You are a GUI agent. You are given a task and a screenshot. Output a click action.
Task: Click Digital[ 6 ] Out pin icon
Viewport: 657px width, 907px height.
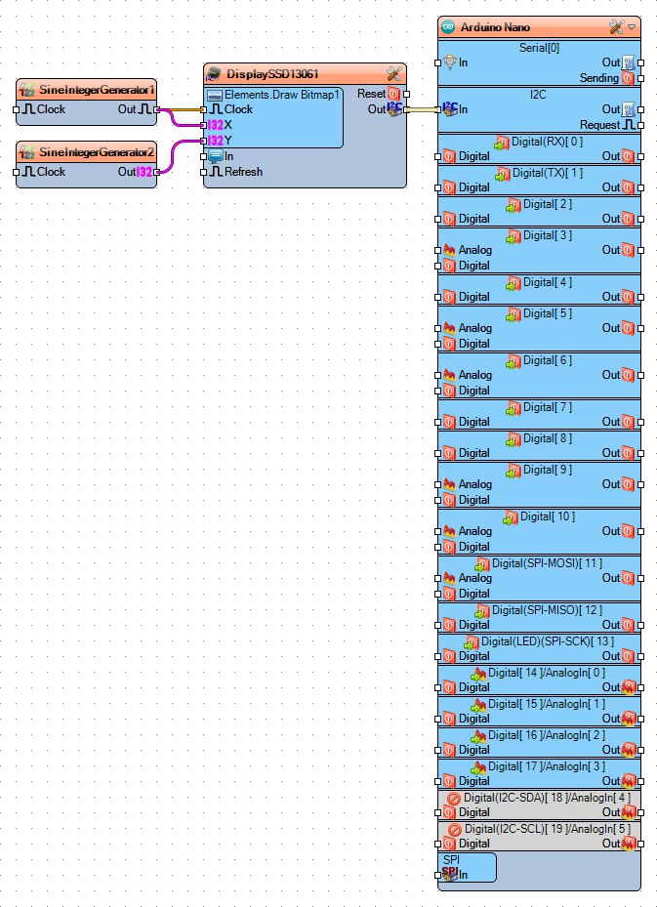[628, 375]
